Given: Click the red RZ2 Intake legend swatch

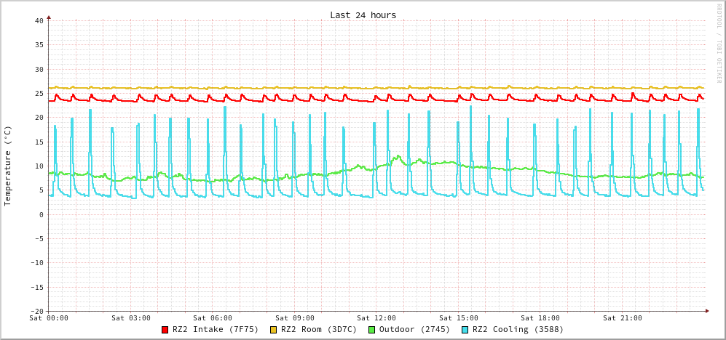Looking at the screenshot, I should click(165, 330).
